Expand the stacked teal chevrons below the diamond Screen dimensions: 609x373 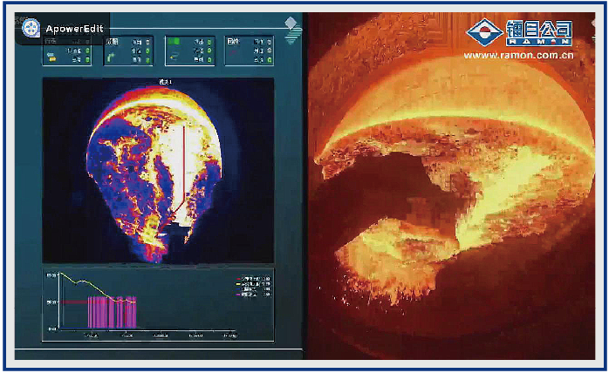pyautogui.click(x=292, y=37)
